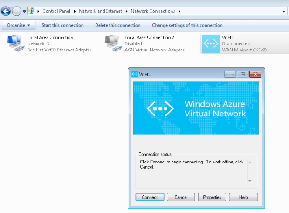This screenshot has width=289, height=213.
Task: Expand the address bar history dropdown
Action: click(283, 11)
